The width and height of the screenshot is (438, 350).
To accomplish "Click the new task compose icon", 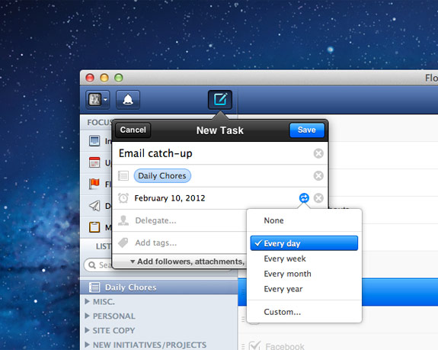I will [220, 100].
